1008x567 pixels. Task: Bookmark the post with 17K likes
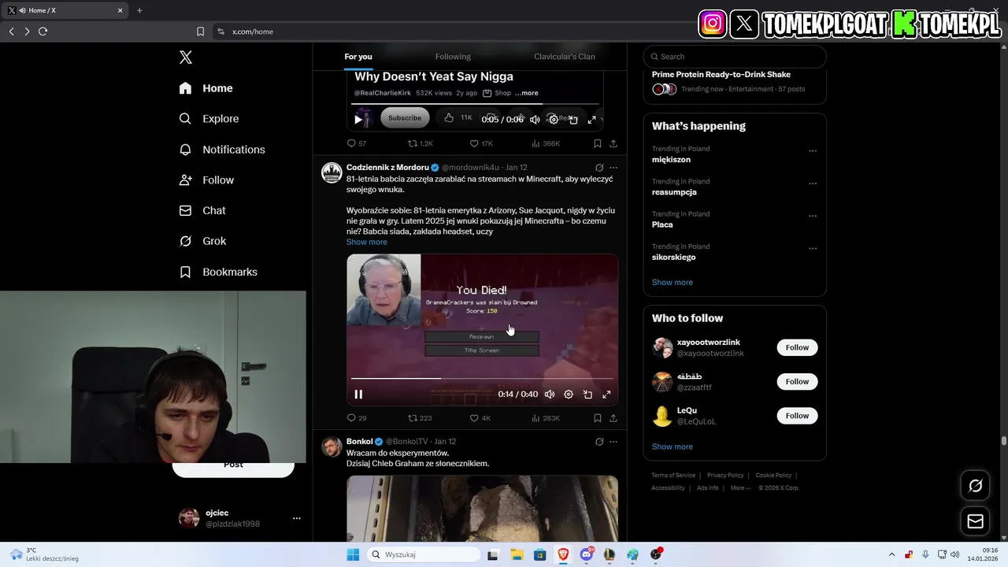[598, 143]
